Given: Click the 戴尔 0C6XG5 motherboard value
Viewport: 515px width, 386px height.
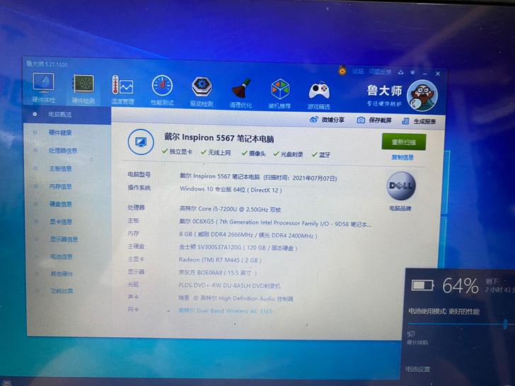Looking at the screenshot, I should [275, 223].
